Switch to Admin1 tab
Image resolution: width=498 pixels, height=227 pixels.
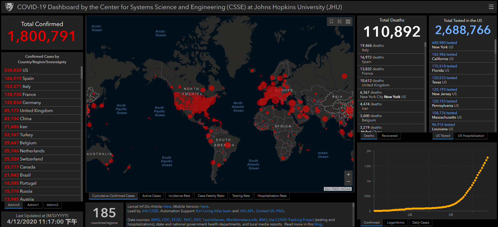point(33,205)
